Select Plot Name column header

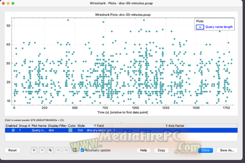tap(39, 126)
